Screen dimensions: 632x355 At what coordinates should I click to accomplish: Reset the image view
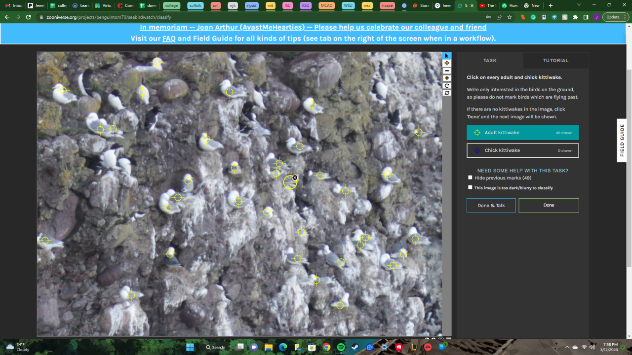click(447, 93)
